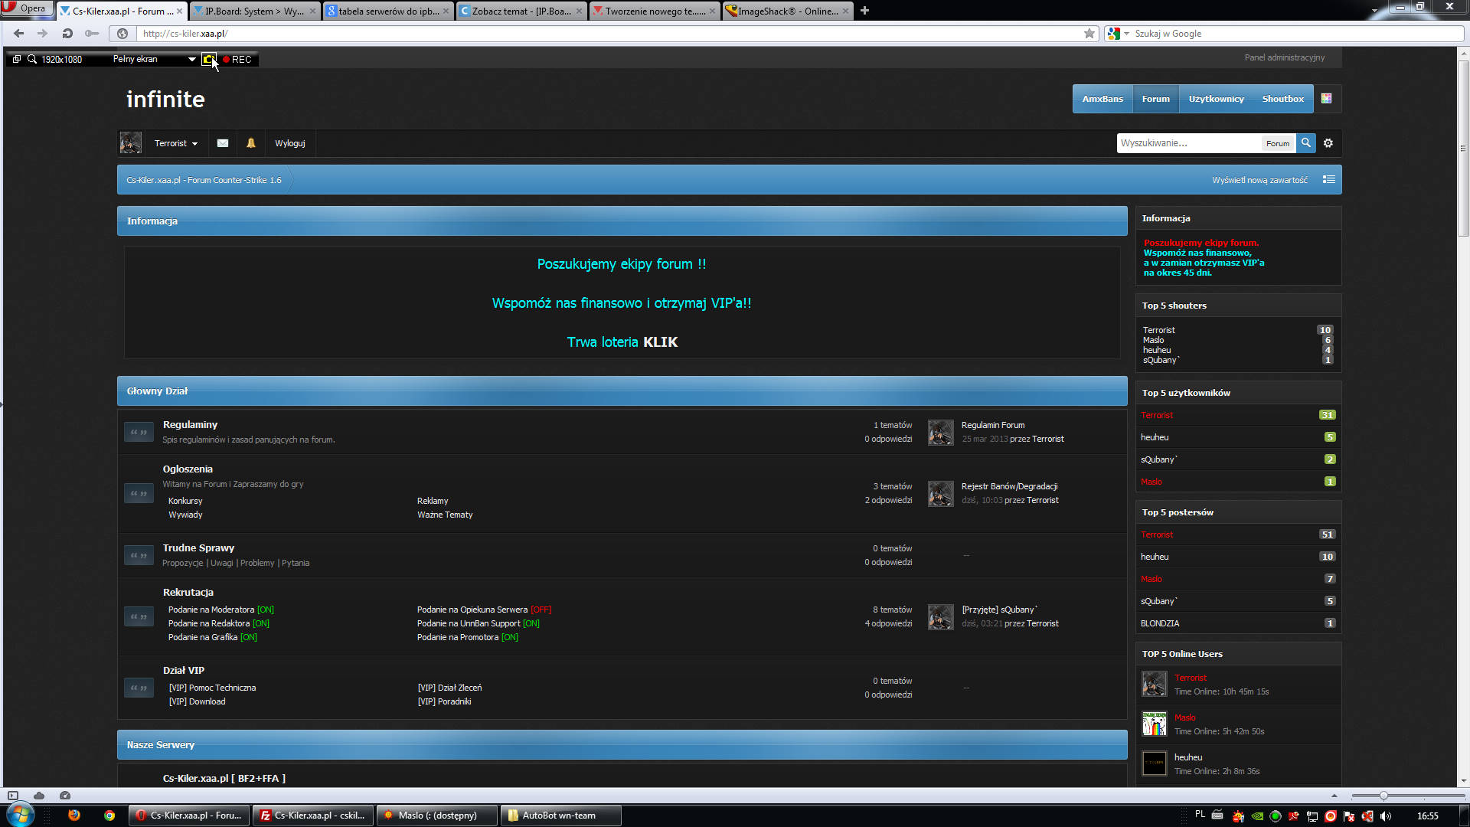
Task: Start recording with REC button
Action: pos(238,60)
